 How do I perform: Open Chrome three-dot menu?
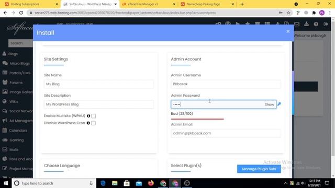pyautogui.click(x=330, y=13)
